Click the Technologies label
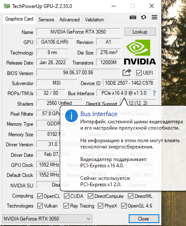This screenshot has height=226, width=186. tap(20, 206)
